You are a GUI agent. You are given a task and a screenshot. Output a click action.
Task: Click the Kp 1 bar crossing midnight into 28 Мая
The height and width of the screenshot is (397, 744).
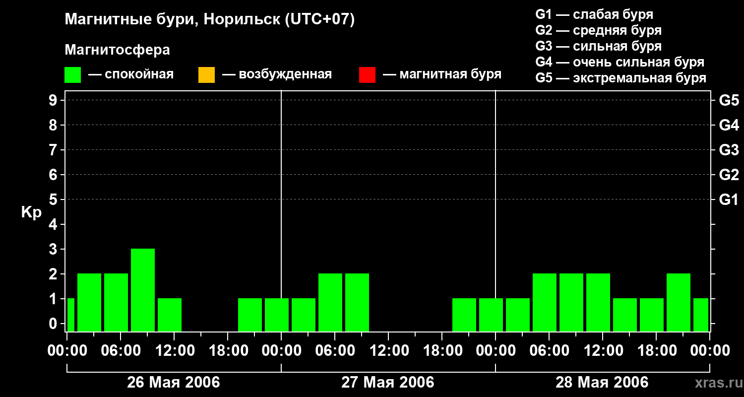(491, 315)
